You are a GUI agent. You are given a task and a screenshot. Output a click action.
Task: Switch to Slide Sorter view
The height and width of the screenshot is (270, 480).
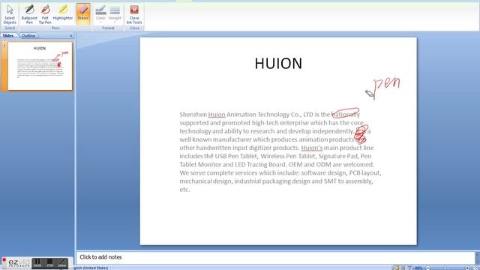pos(403,268)
